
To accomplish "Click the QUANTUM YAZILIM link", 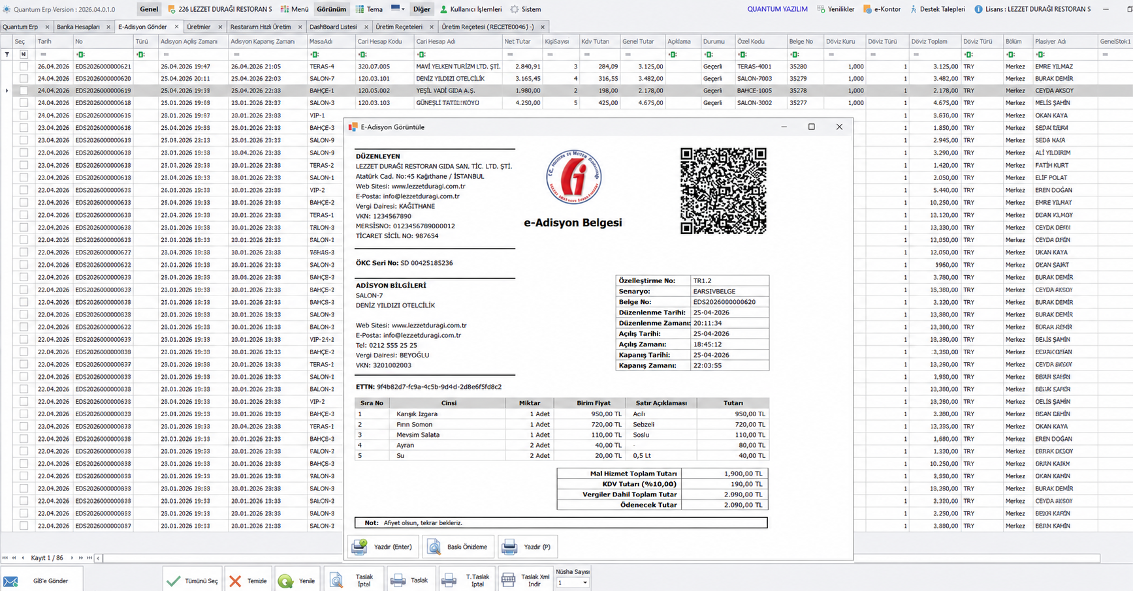I will pyautogui.click(x=777, y=9).
